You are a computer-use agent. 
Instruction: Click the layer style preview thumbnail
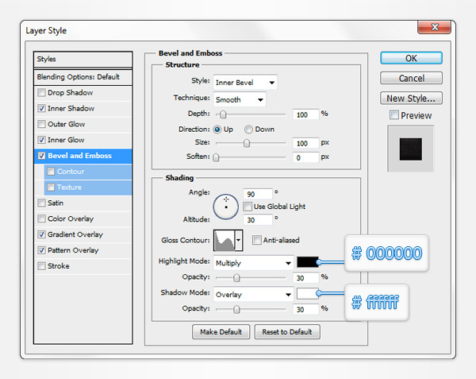[411, 149]
